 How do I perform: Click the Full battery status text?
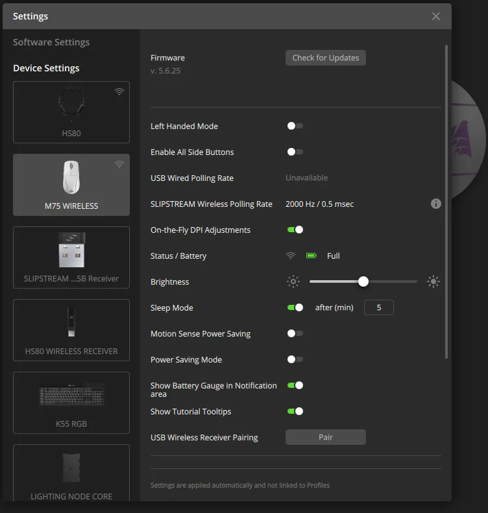[x=333, y=256]
